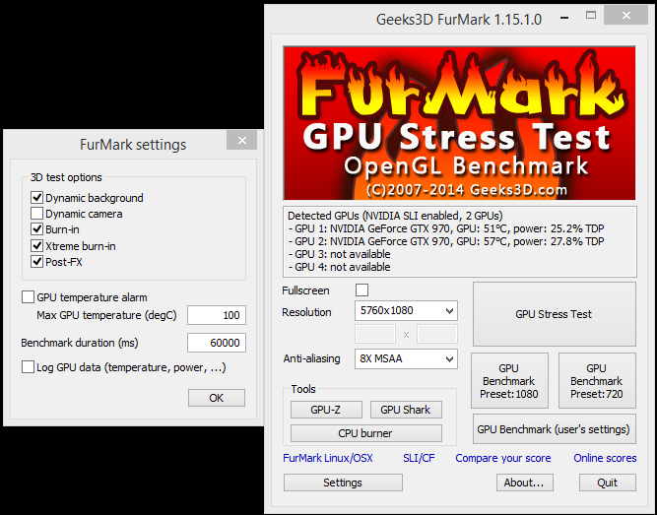The width and height of the screenshot is (657, 515).
Task: Uncheck Xtreme burn-in option
Action: [x=36, y=245]
